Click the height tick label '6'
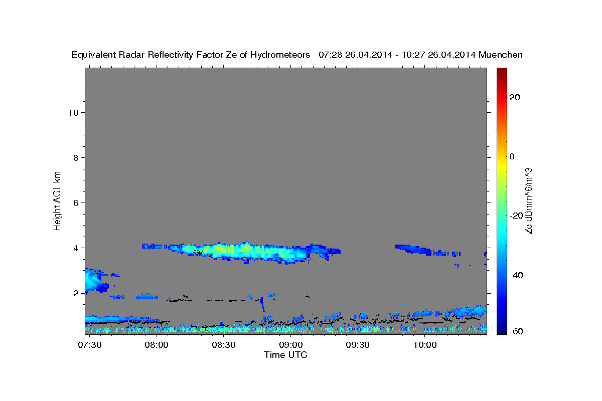The image size is (602, 401). [76, 203]
